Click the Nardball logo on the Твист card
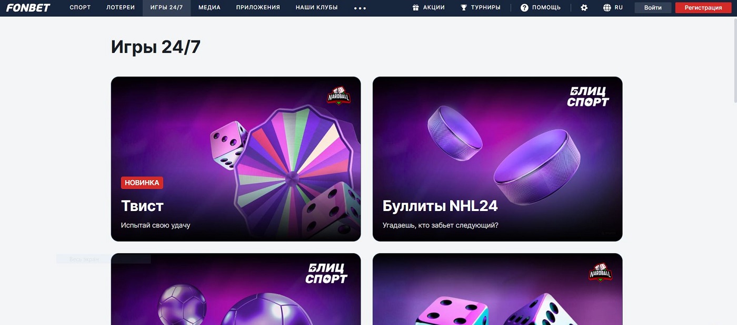Image resolution: width=737 pixels, height=325 pixels. click(x=339, y=96)
